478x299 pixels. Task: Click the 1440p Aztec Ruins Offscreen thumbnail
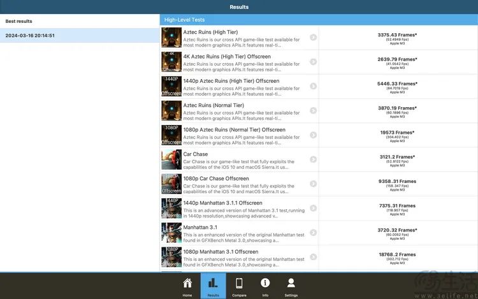pos(171,86)
